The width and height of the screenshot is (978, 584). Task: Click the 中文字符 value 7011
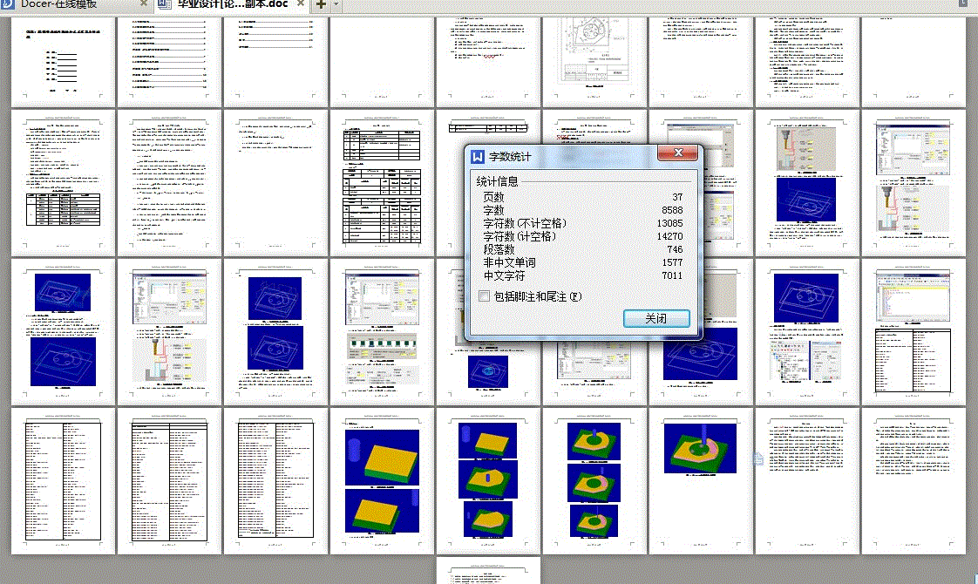coord(672,275)
